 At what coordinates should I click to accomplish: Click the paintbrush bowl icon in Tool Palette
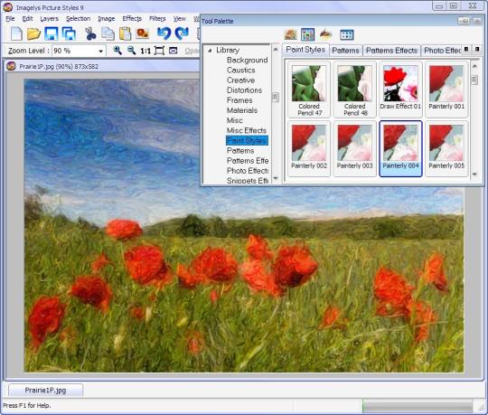click(x=325, y=34)
